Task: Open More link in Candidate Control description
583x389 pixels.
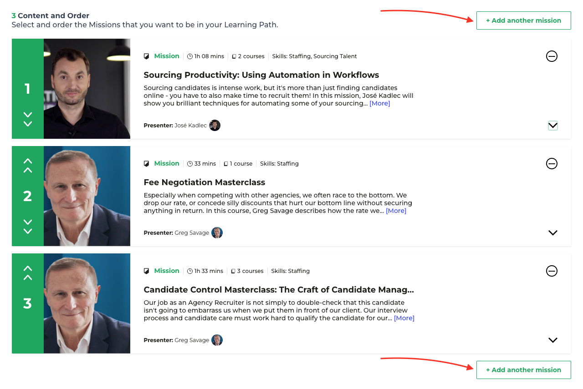Action: (404, 318)
